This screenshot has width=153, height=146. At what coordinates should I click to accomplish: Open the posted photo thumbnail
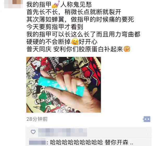[64, 85]
